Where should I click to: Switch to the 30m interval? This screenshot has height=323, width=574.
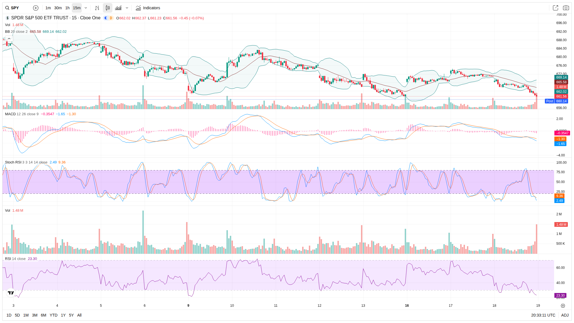(58, 8)
